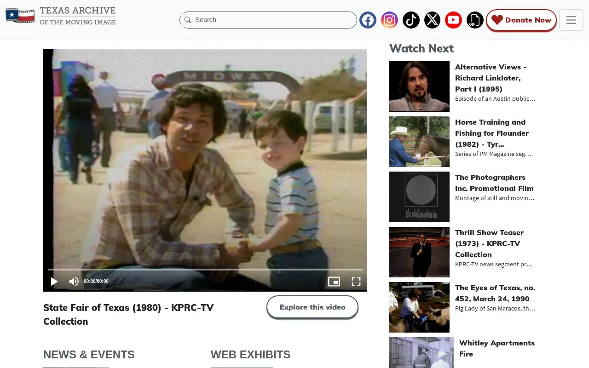Open the GIF file icon link

point(475,20)
